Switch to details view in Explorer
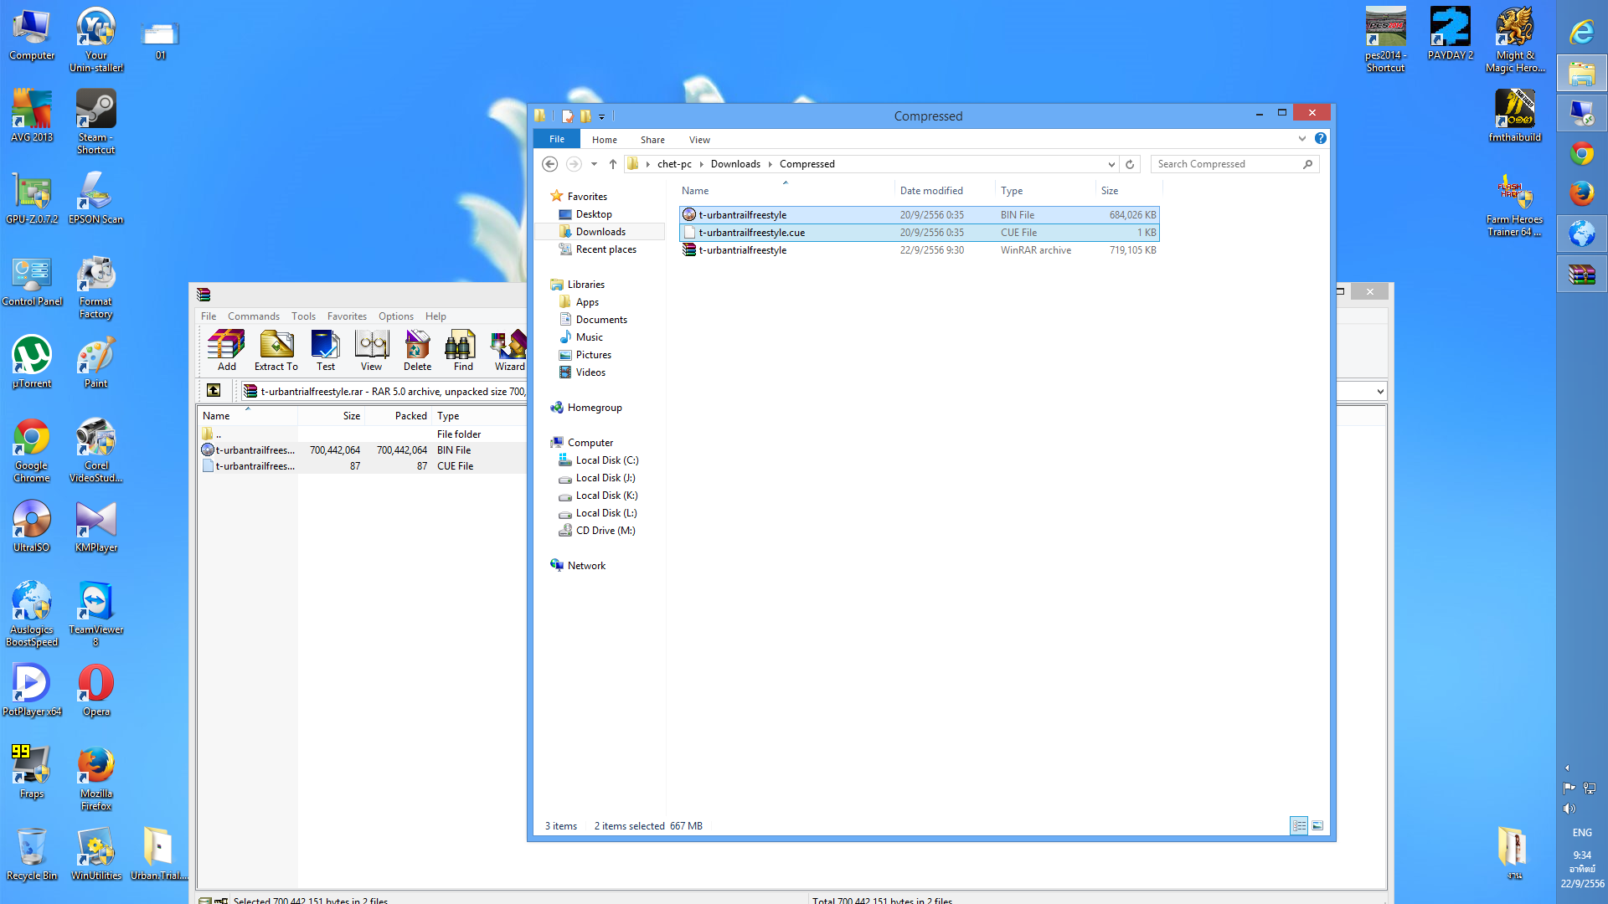 [1299, 826]
